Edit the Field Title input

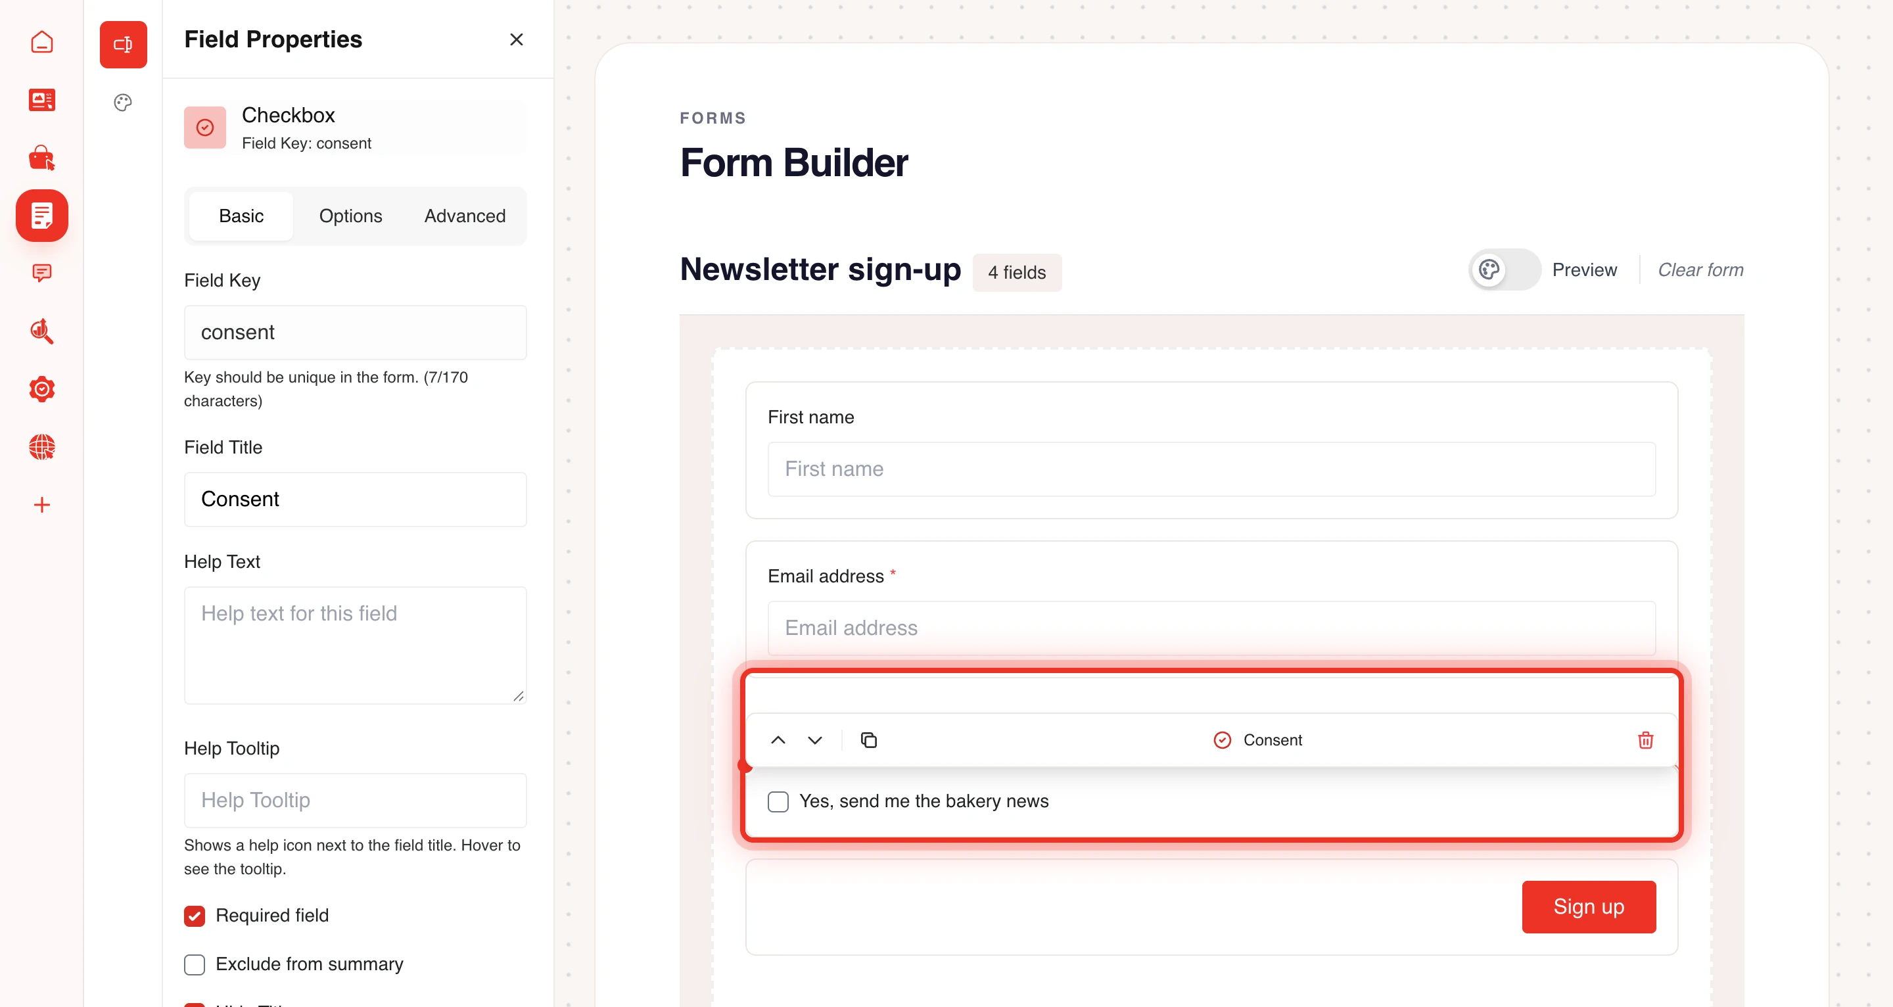click(x=355, y=499)
